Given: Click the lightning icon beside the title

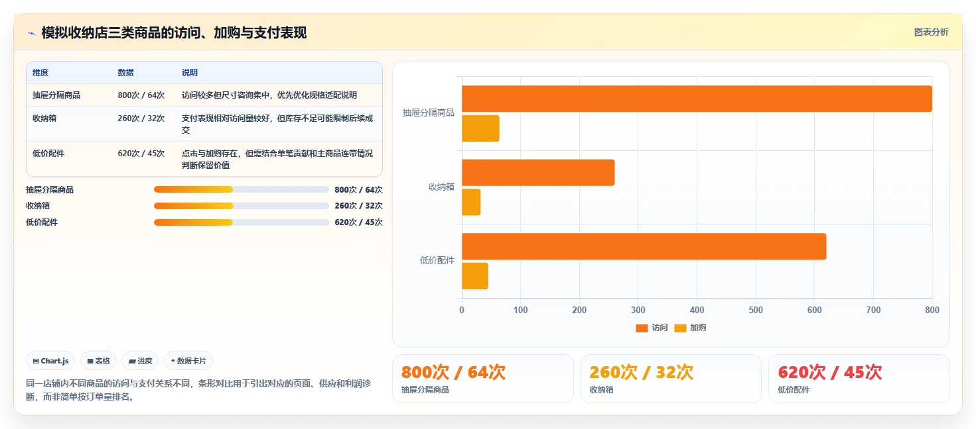Looking at the screenshot, I should pyautogui.click(x=31, y=33).
